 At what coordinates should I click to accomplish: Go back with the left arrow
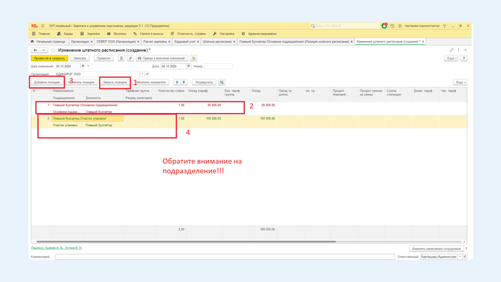[x=35, y=51]
